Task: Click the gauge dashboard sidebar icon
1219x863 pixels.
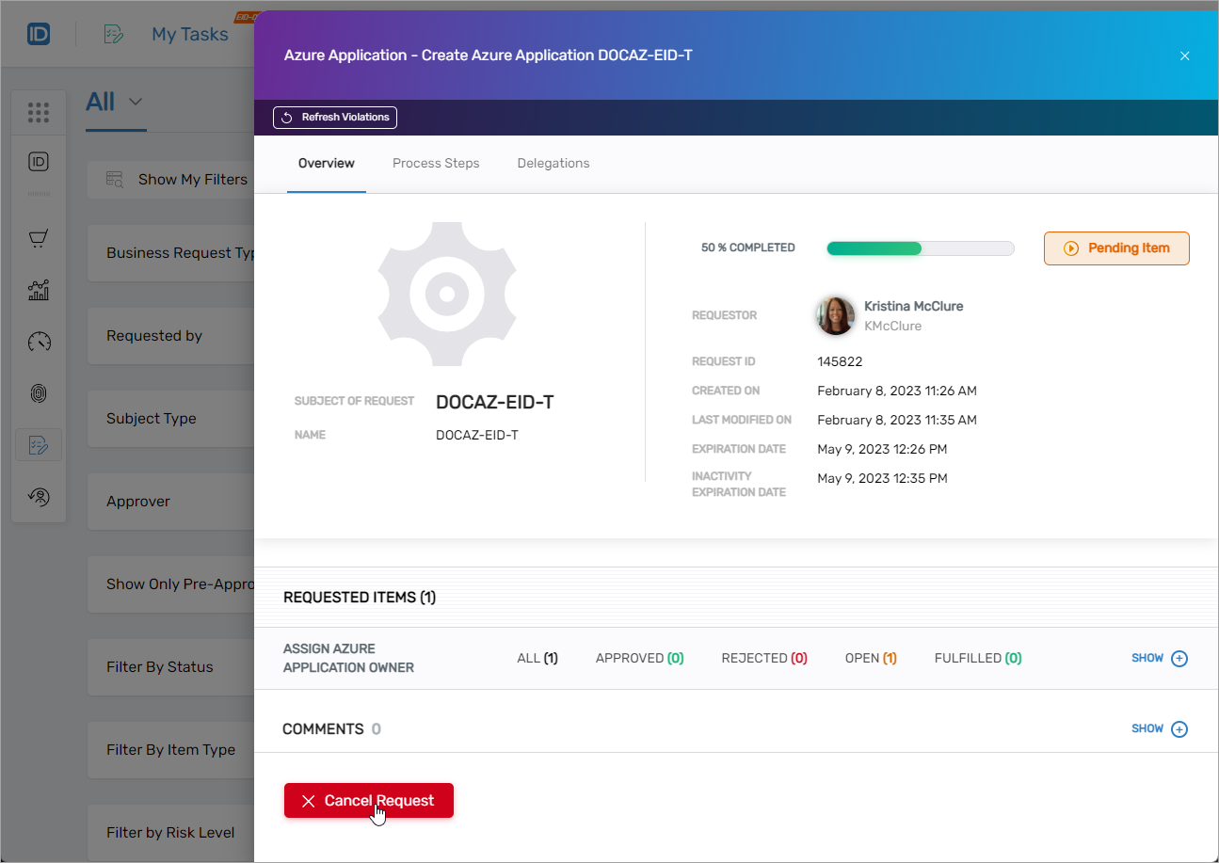Action: pos(39,342)
